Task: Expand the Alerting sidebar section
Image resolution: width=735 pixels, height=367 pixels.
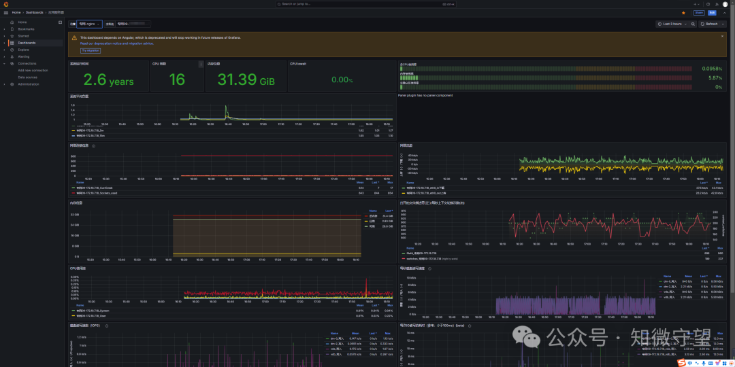Action: point(5,56)
